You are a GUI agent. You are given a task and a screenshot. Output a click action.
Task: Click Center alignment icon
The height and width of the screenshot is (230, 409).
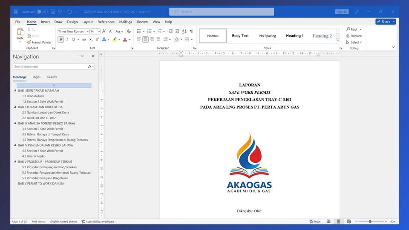145,39
